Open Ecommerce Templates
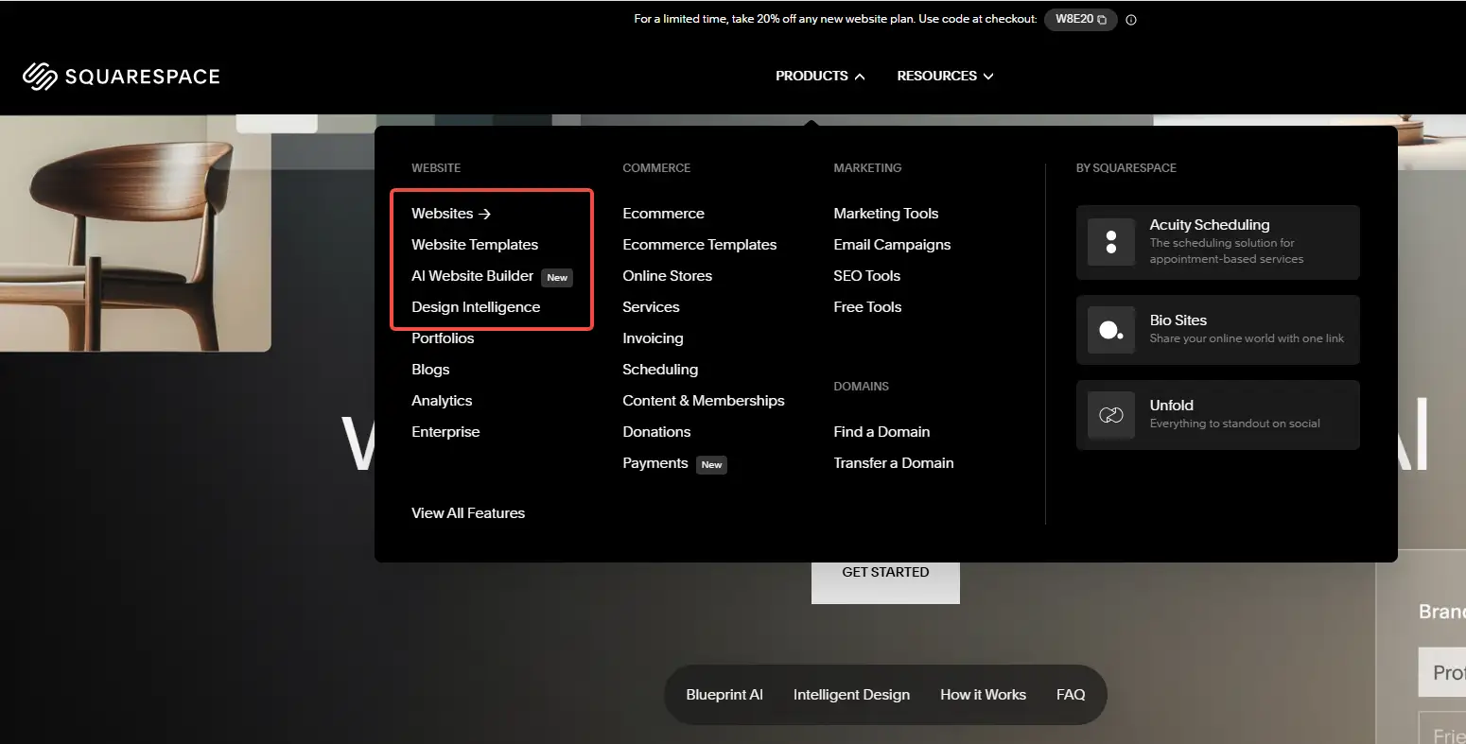 point(699,245)
